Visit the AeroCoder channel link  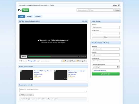click(39, 74)
